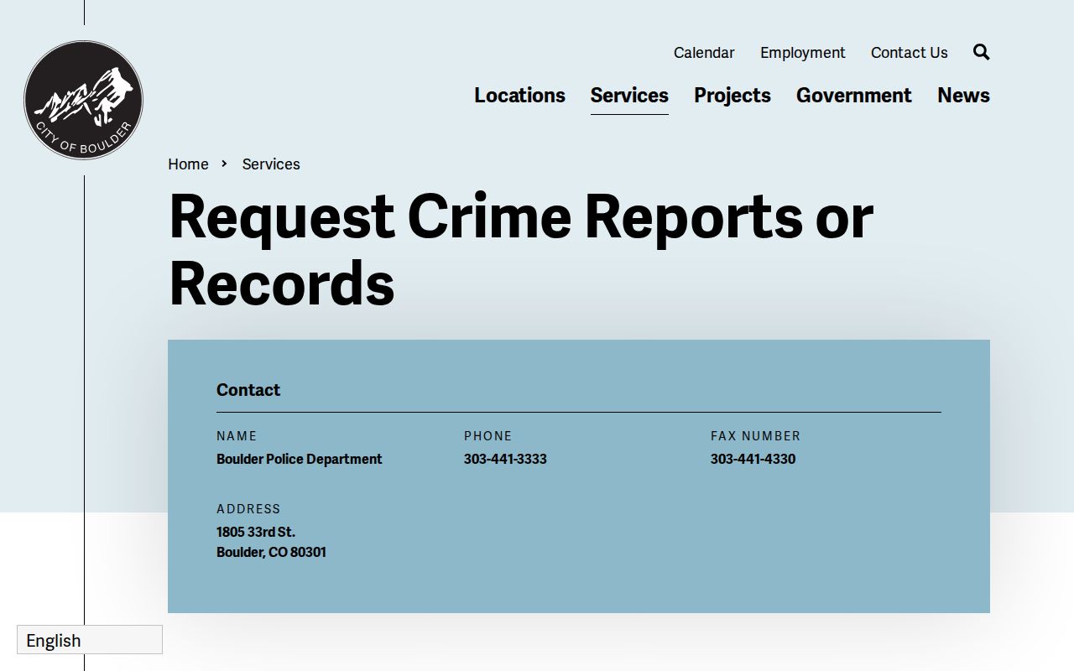Click the 1805 33rd St. address line

pos(256,532)
